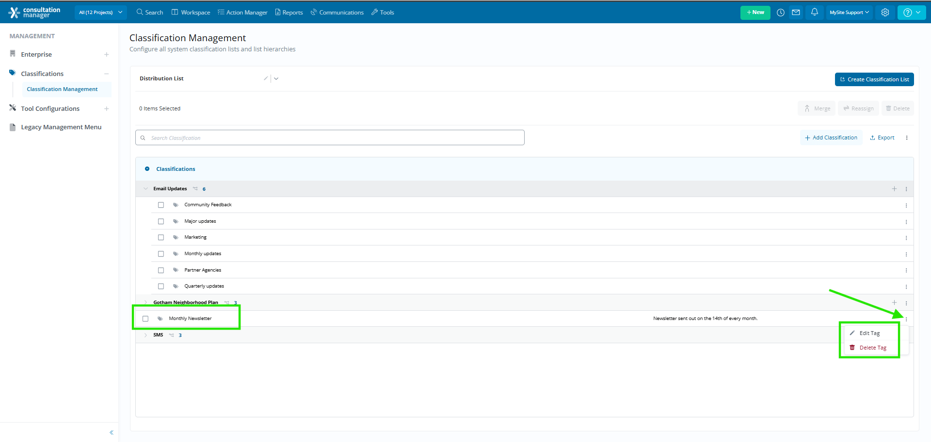Viewport: 931px width, 442px height.
Task: Open Major updates row options menu
Action: pos(906,222)
